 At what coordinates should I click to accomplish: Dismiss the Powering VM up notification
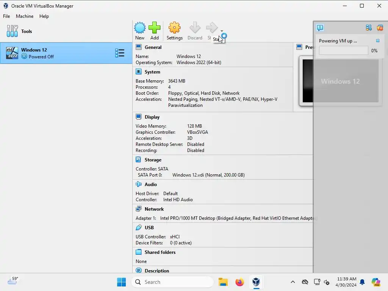click(x=378, y=41)
